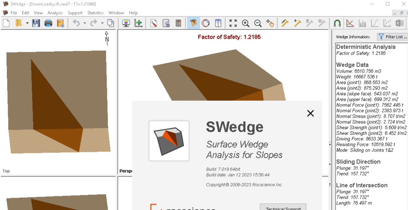The height and width of the screenshot is (210, 408).
Task: Open the red-green curves chart icon
Action: coord(350,23)
